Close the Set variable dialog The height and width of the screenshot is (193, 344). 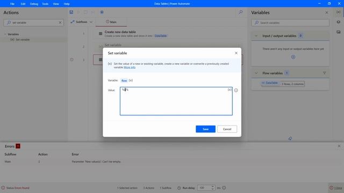point(236,53)
